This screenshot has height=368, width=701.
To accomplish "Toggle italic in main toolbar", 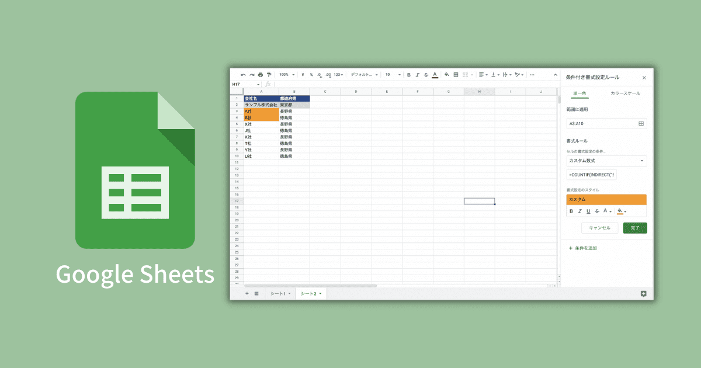I will click(x=417, y=75).
